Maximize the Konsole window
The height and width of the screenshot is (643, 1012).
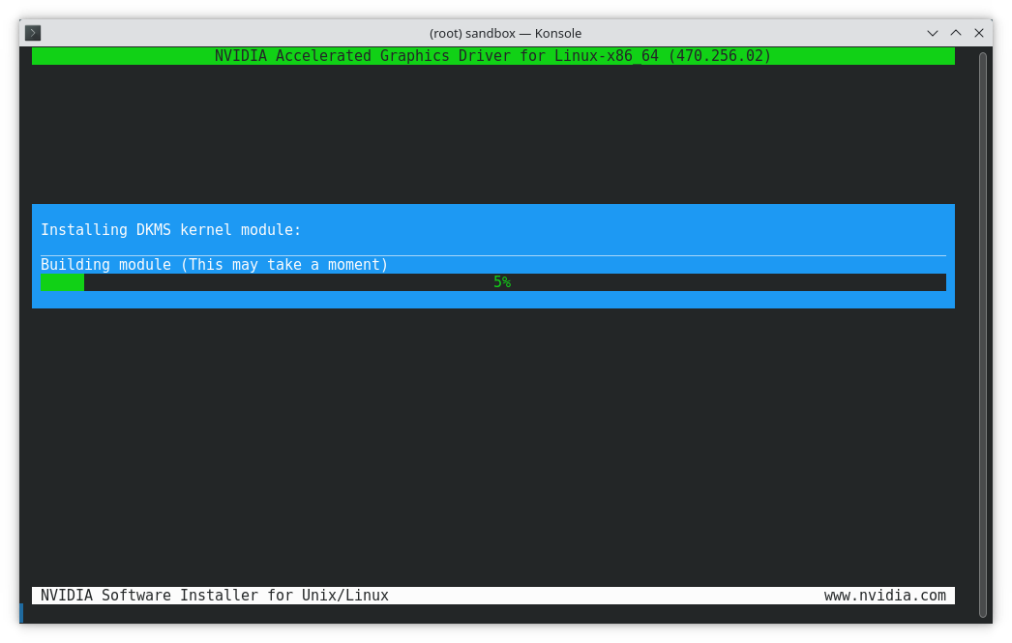click(956, 33)
